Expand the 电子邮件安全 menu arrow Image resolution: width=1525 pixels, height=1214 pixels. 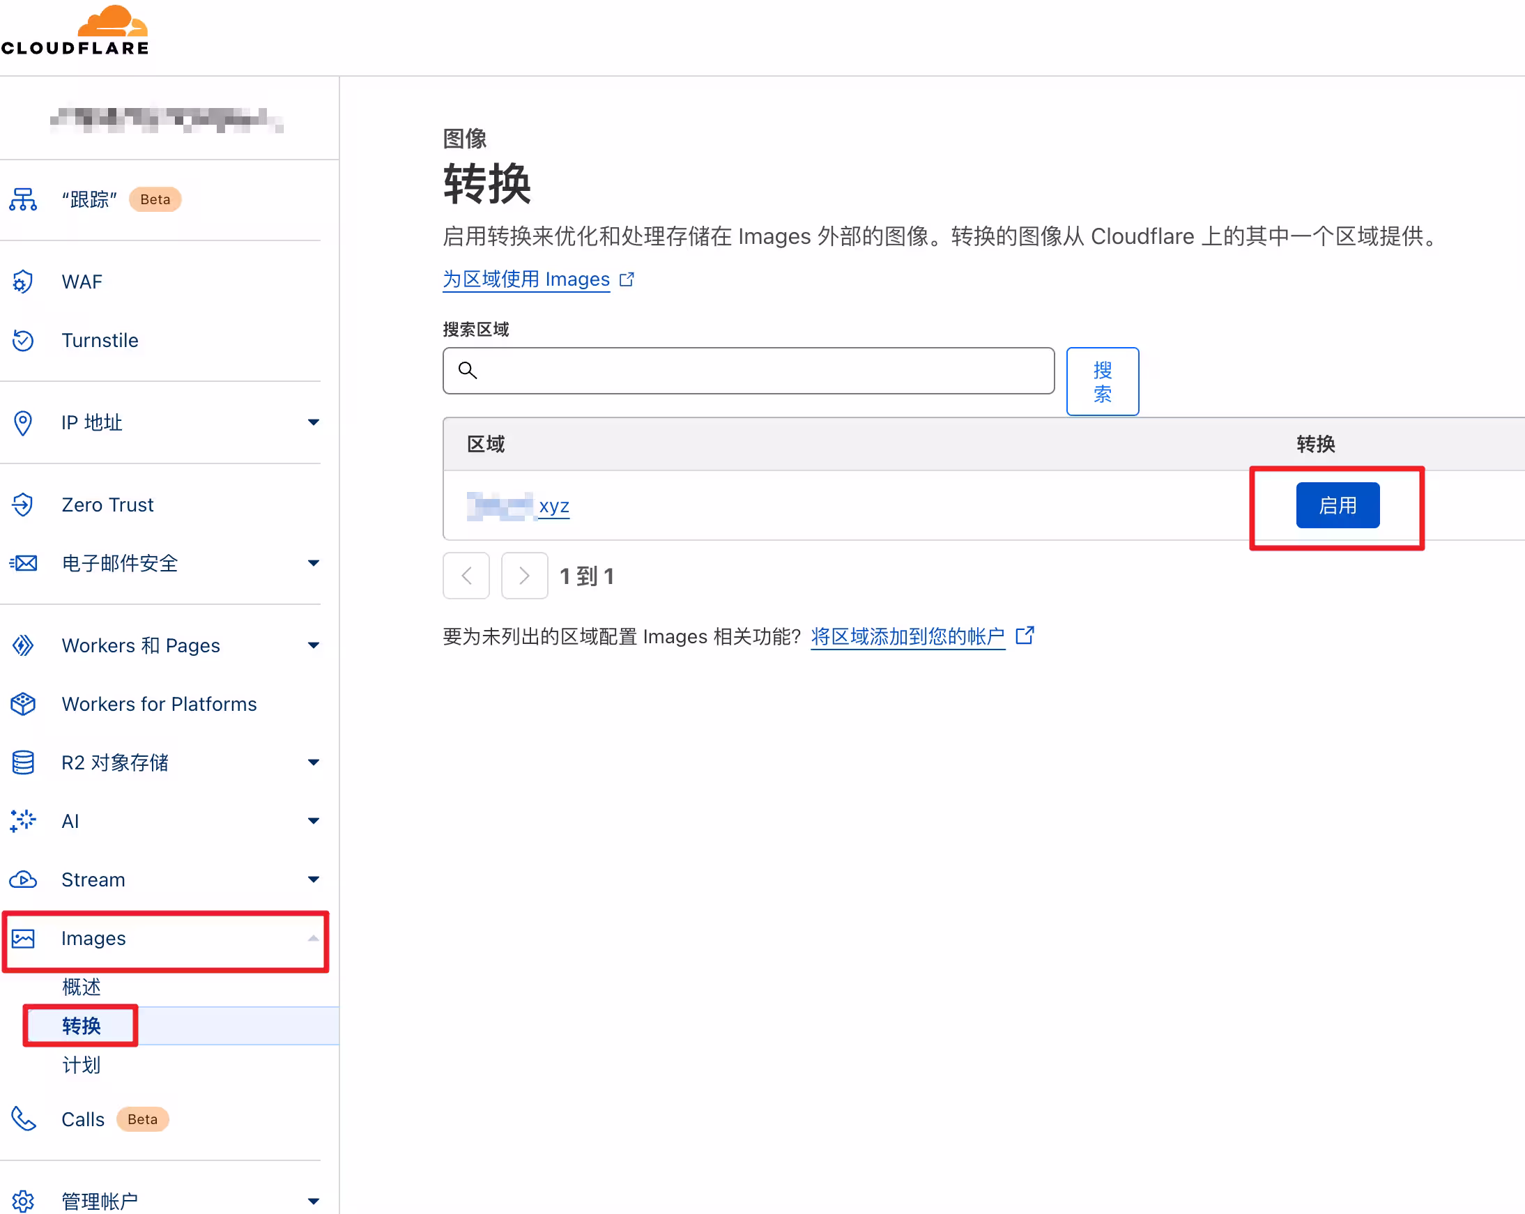314,563
